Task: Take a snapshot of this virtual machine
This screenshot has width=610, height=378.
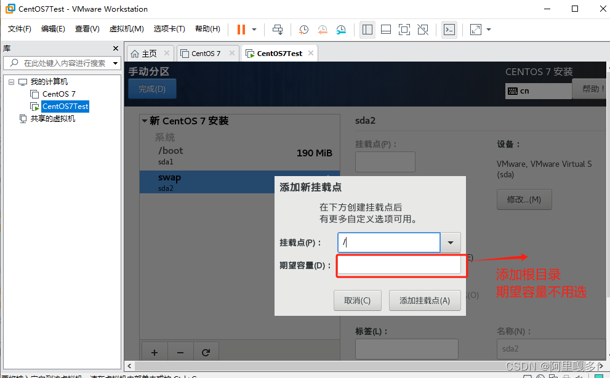Action: point(303,29)
